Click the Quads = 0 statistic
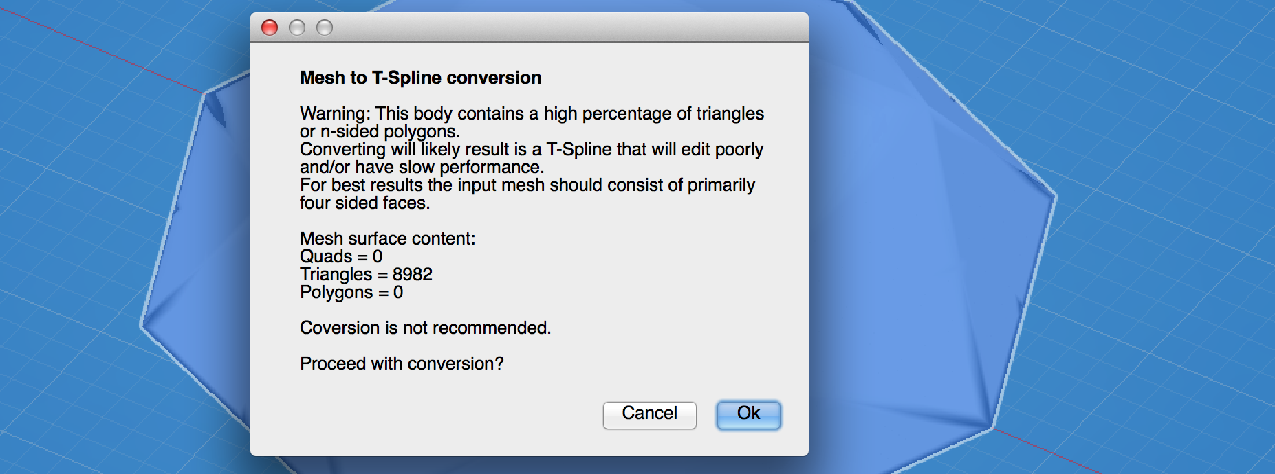The height and width of the screenshot is (474, 1275). pyautogui.click(x=341, y=256)
